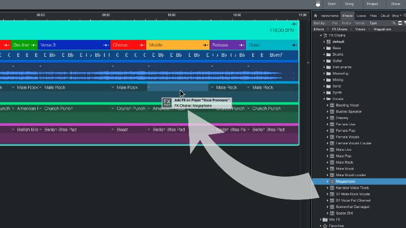Go to the Start page

tap(331, 4)
